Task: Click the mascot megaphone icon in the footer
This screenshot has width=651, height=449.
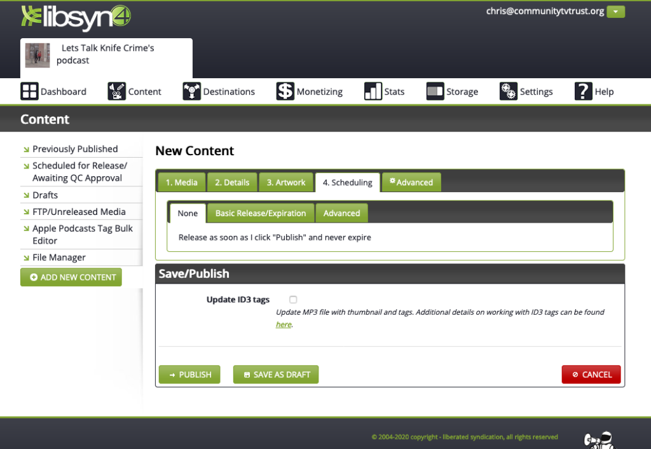Action: coord(600,440)
